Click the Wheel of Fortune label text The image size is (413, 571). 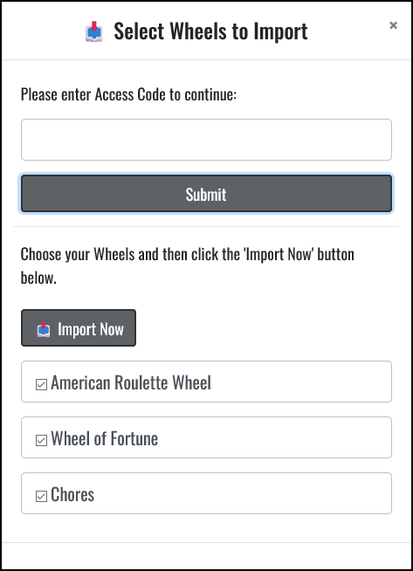tap(105, 438)
